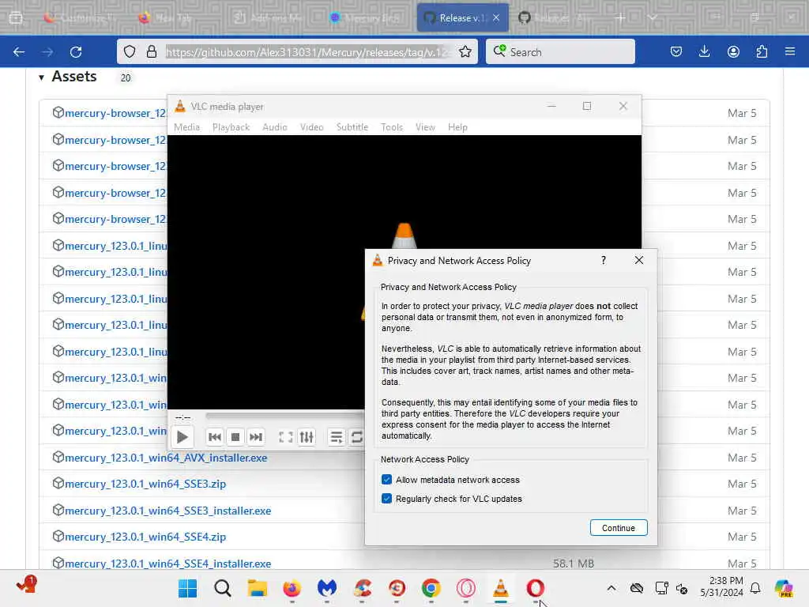Open the Firefox extensions puzzle icon
This screenshot has height=607, width=809.
coord(762,51)
